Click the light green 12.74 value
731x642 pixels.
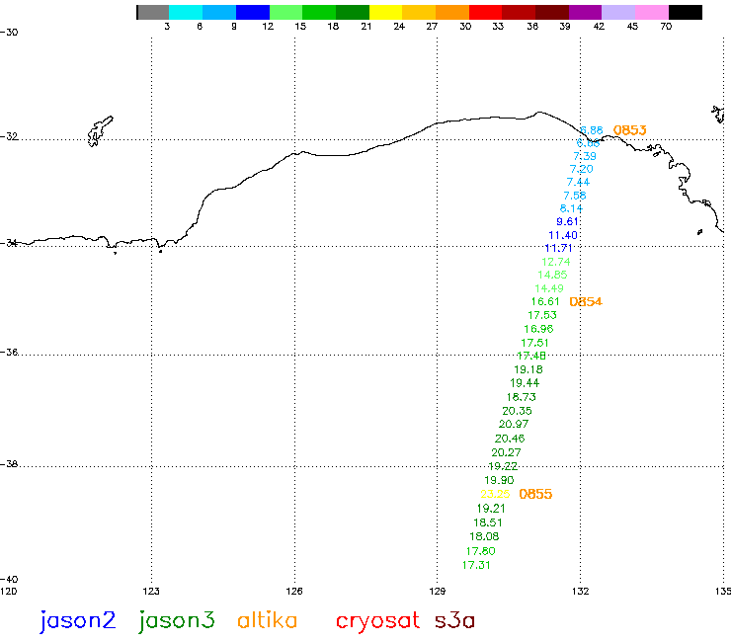(556, 262)
